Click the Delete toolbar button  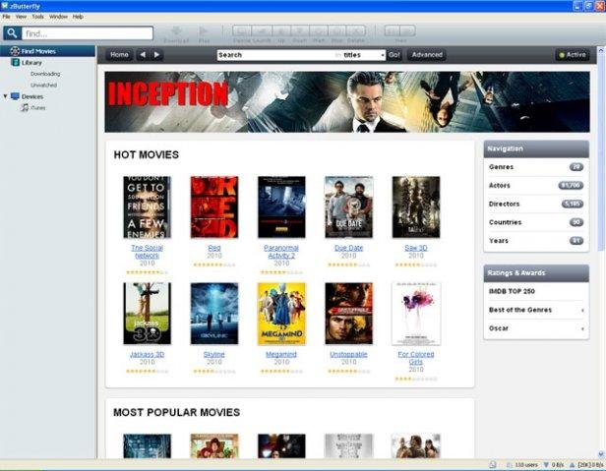(356, 30)
